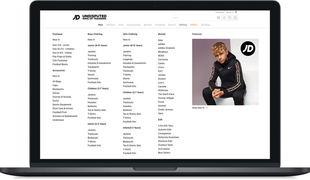
Task: Select the Converse brand link
Action: [163, 60]
